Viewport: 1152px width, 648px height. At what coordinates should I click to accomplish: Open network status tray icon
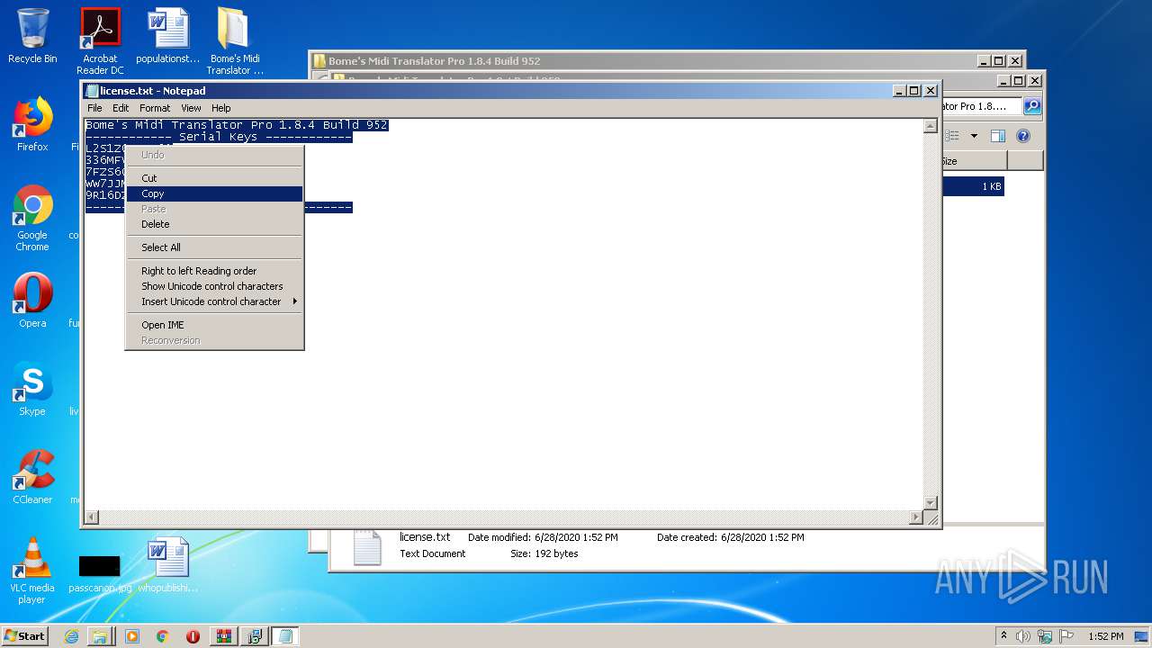[1045, 636]
